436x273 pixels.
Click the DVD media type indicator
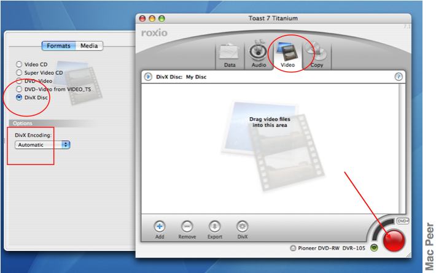(x=402, y=221)
